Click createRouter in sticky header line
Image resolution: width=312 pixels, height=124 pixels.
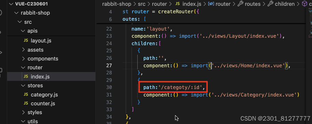tap(176, 12)
